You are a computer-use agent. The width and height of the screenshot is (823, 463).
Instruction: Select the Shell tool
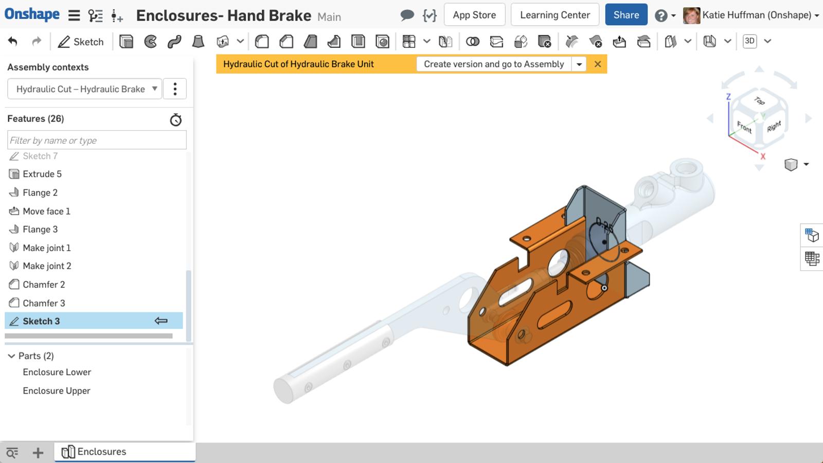click(358, 42)
